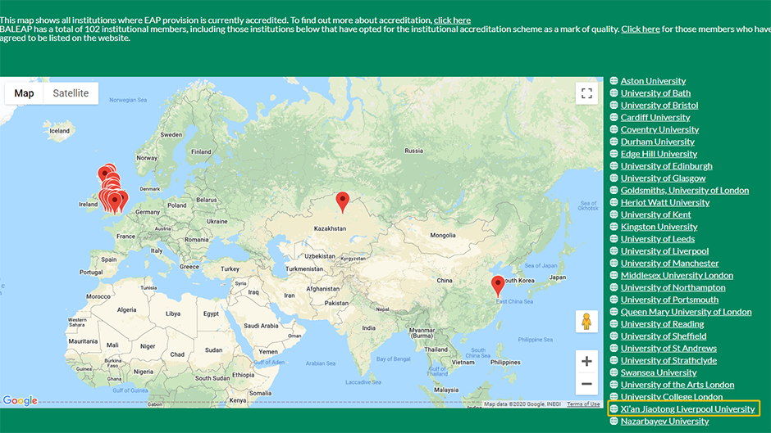Zoom in with the plus button
Viewport: 771px width, 433px height.
[x=586, y=361]
